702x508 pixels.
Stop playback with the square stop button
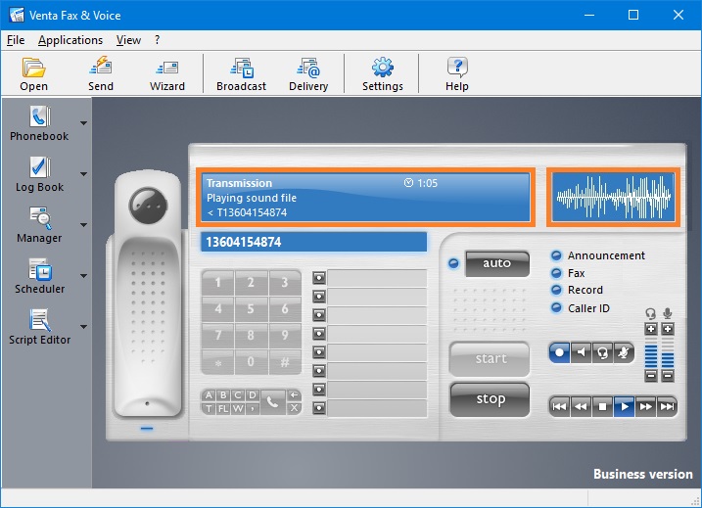coord(602,406)
